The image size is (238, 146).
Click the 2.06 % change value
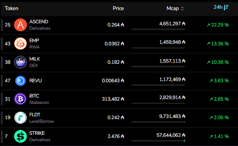(x=219, y=118)
